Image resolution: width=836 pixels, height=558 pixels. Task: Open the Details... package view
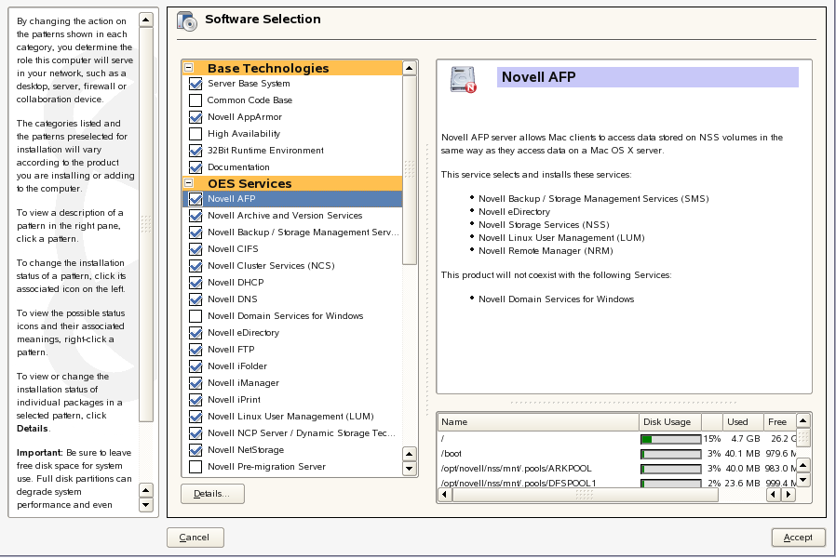click(212, 494)
